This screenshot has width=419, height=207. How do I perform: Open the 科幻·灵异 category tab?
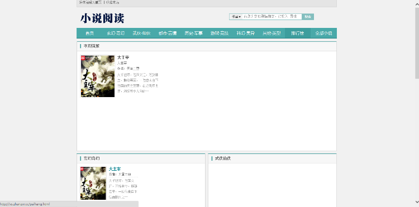(245, 33)
